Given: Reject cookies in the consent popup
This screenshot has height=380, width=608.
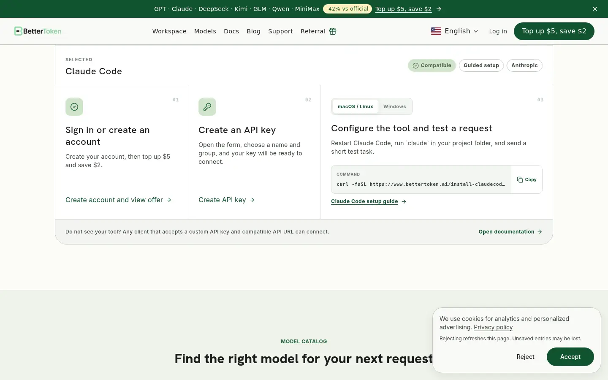Looking at the screenshot, I should coord(525,357).
